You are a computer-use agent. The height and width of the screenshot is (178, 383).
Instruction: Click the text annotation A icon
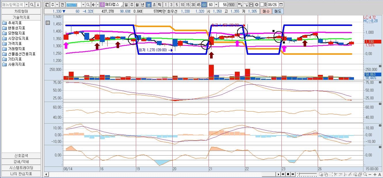380,174
